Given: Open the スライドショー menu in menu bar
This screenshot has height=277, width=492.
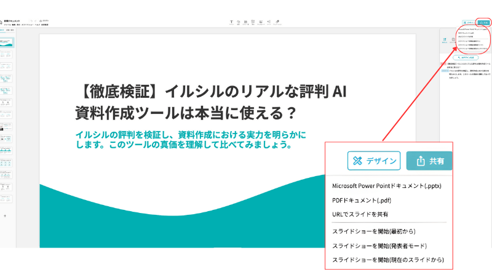Looking at the screenshot, I should coord(27,25).
